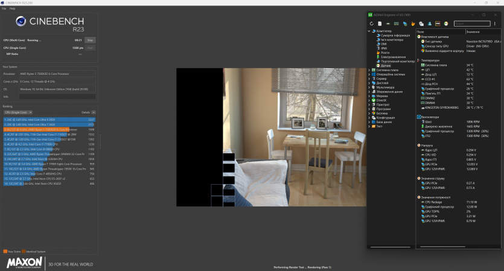This screenshot has width=504, height=271.
Task: Expand the Дисплей tree node
Action: click(x=369, y=83)
